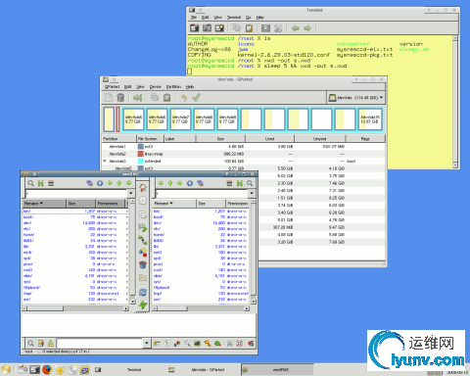Toggle hidden files in the right pane
This screenshot has width=470, height=376.
coord(240,183)
